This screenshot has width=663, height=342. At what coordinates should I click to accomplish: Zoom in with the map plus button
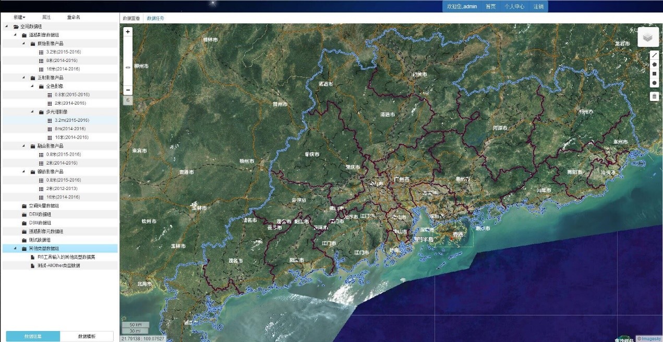click(128, 32)
